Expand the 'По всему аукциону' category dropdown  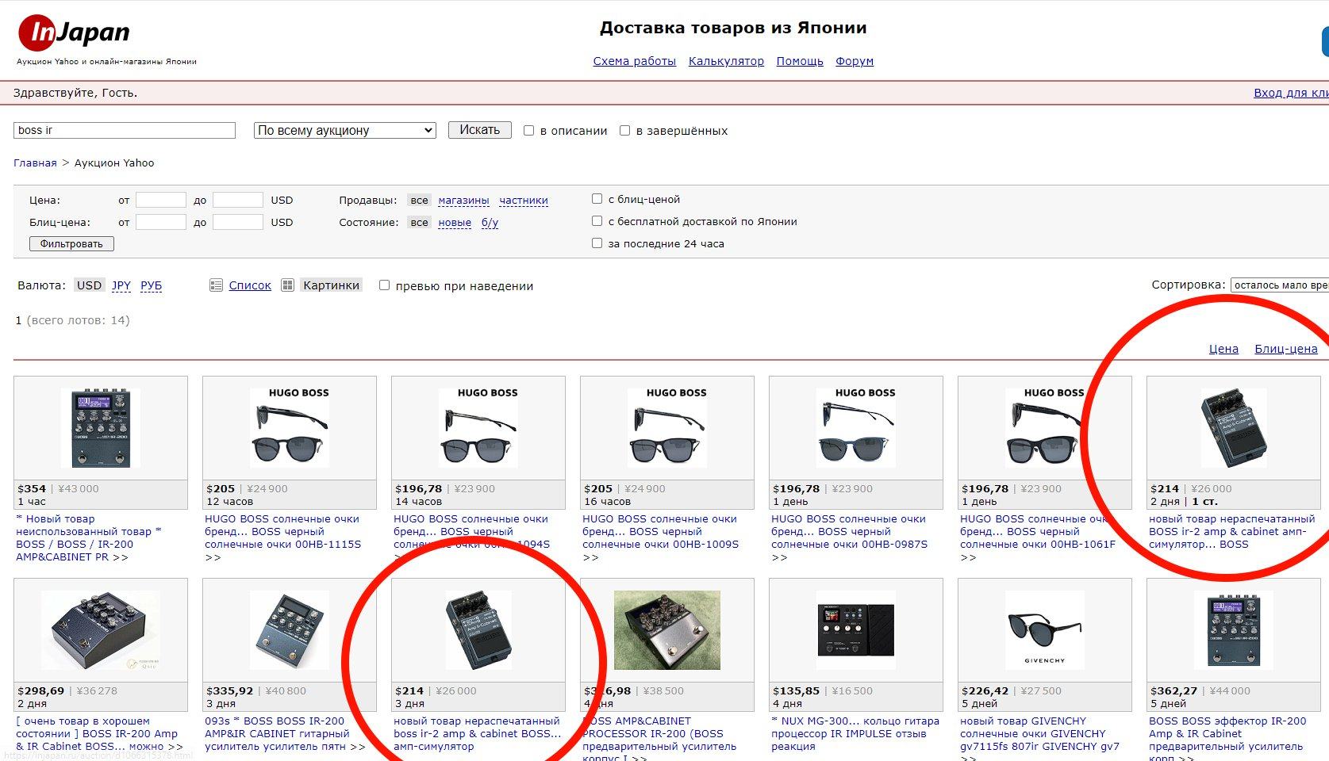345,130
